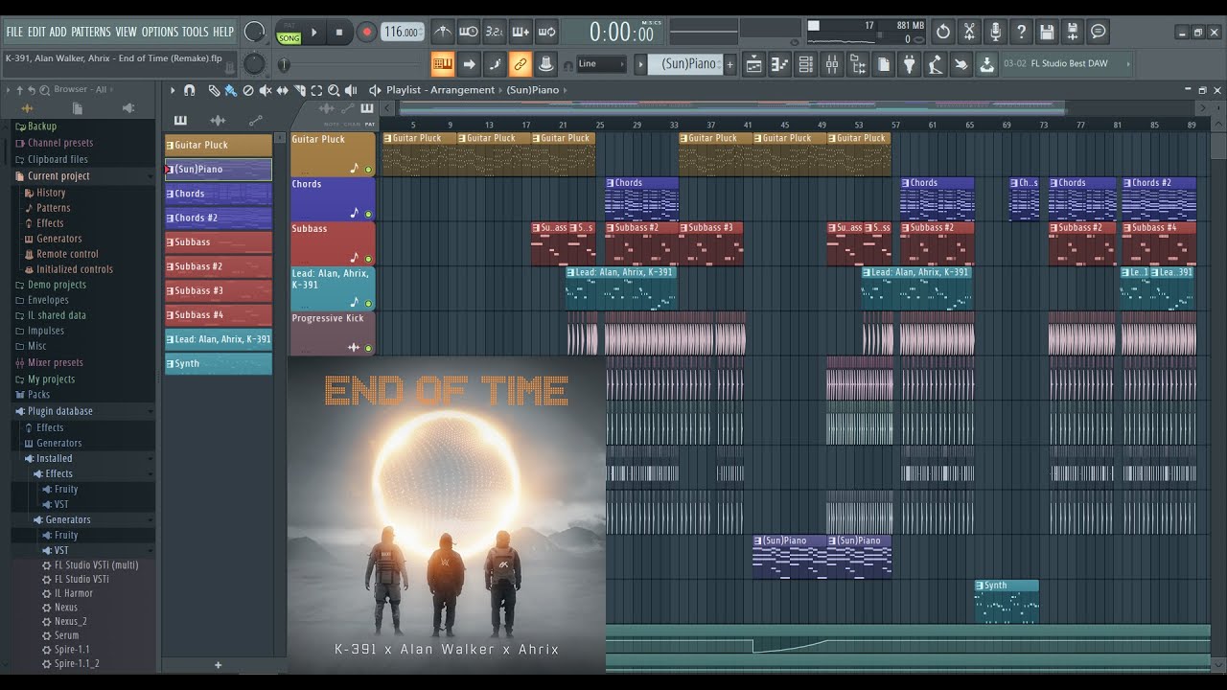Click the red Record button
Image resolution: width=1227 pixels, height=690 pixels.
366,33
